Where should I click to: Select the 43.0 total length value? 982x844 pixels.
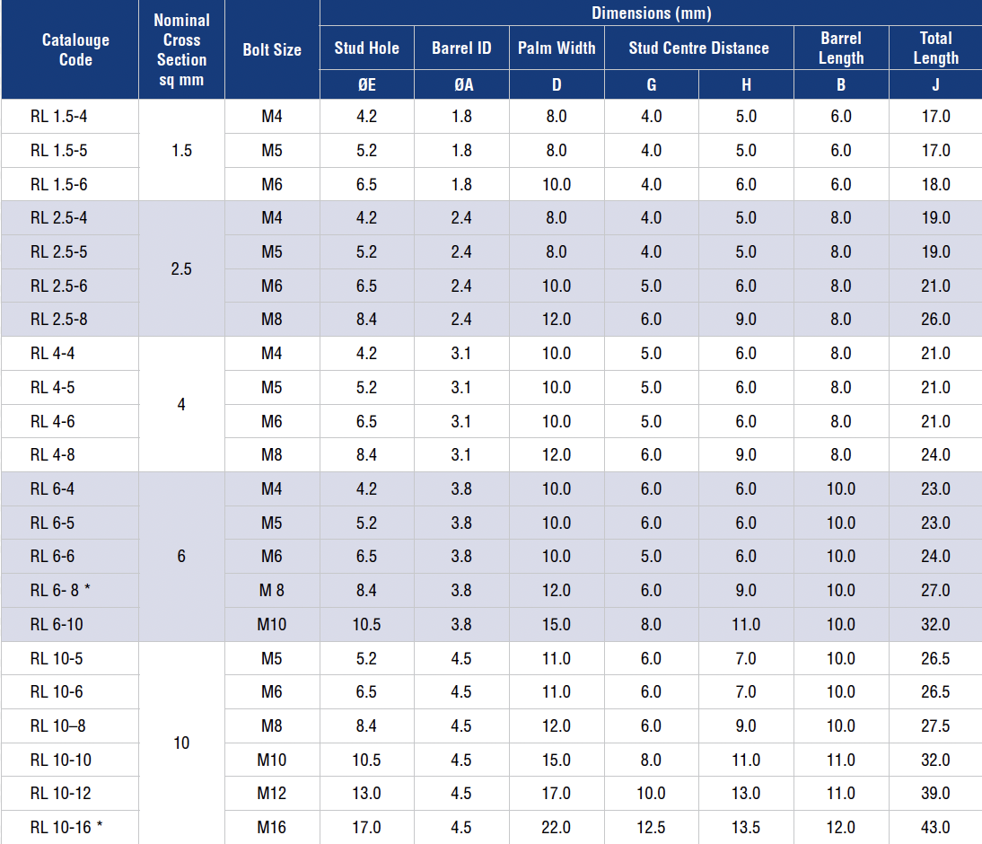click(x=935, y=827)
